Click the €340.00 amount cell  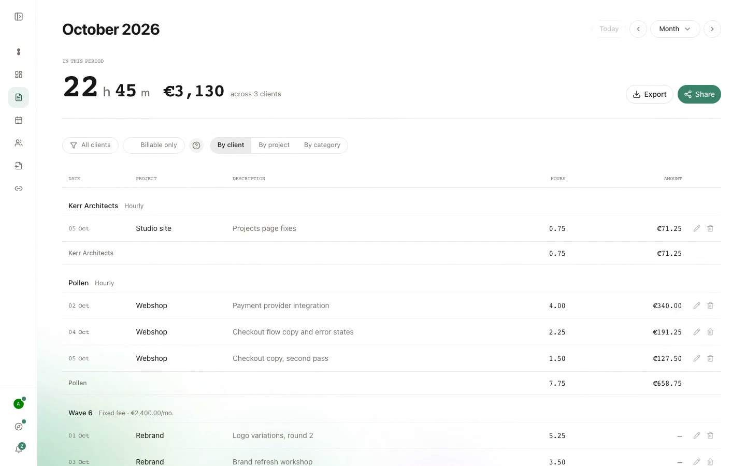point(667,306)
